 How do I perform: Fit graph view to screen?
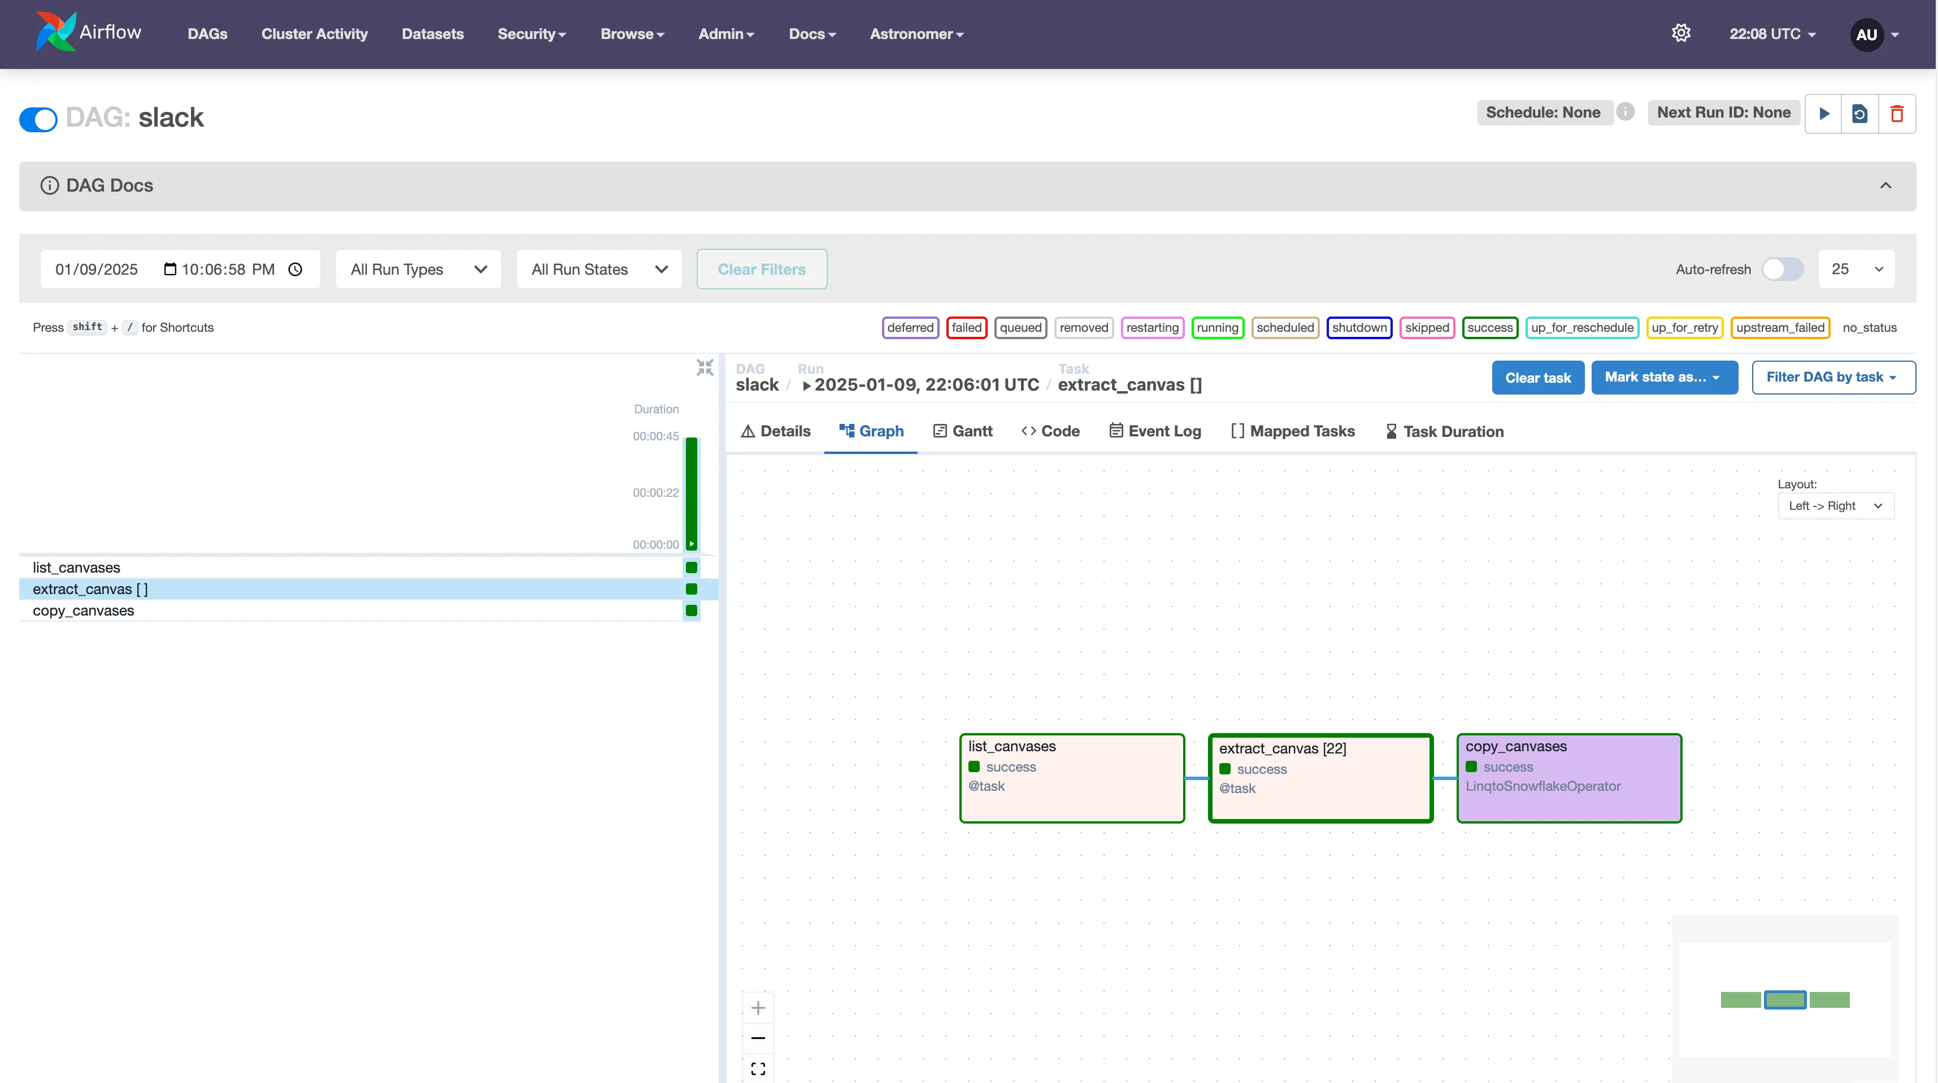pyautogui.click(x=758, y=1068)
